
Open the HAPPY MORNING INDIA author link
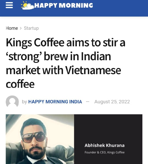[55, 102]
